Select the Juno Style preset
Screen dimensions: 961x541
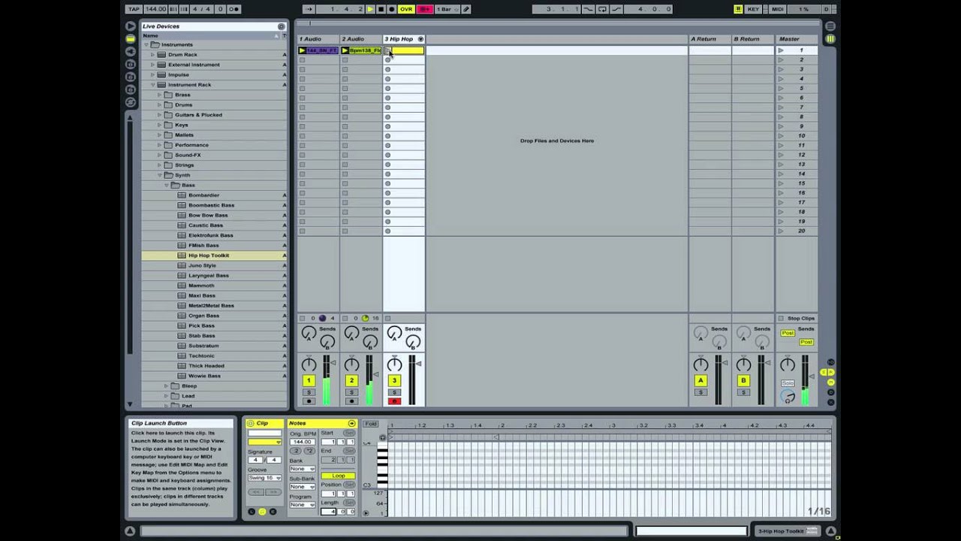pyautogui.click(x=215, y=265)
